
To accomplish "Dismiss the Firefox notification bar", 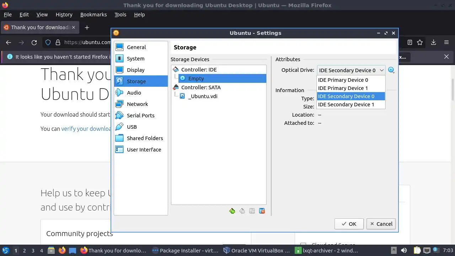I will pyautogui.click(x=446, y=57).
